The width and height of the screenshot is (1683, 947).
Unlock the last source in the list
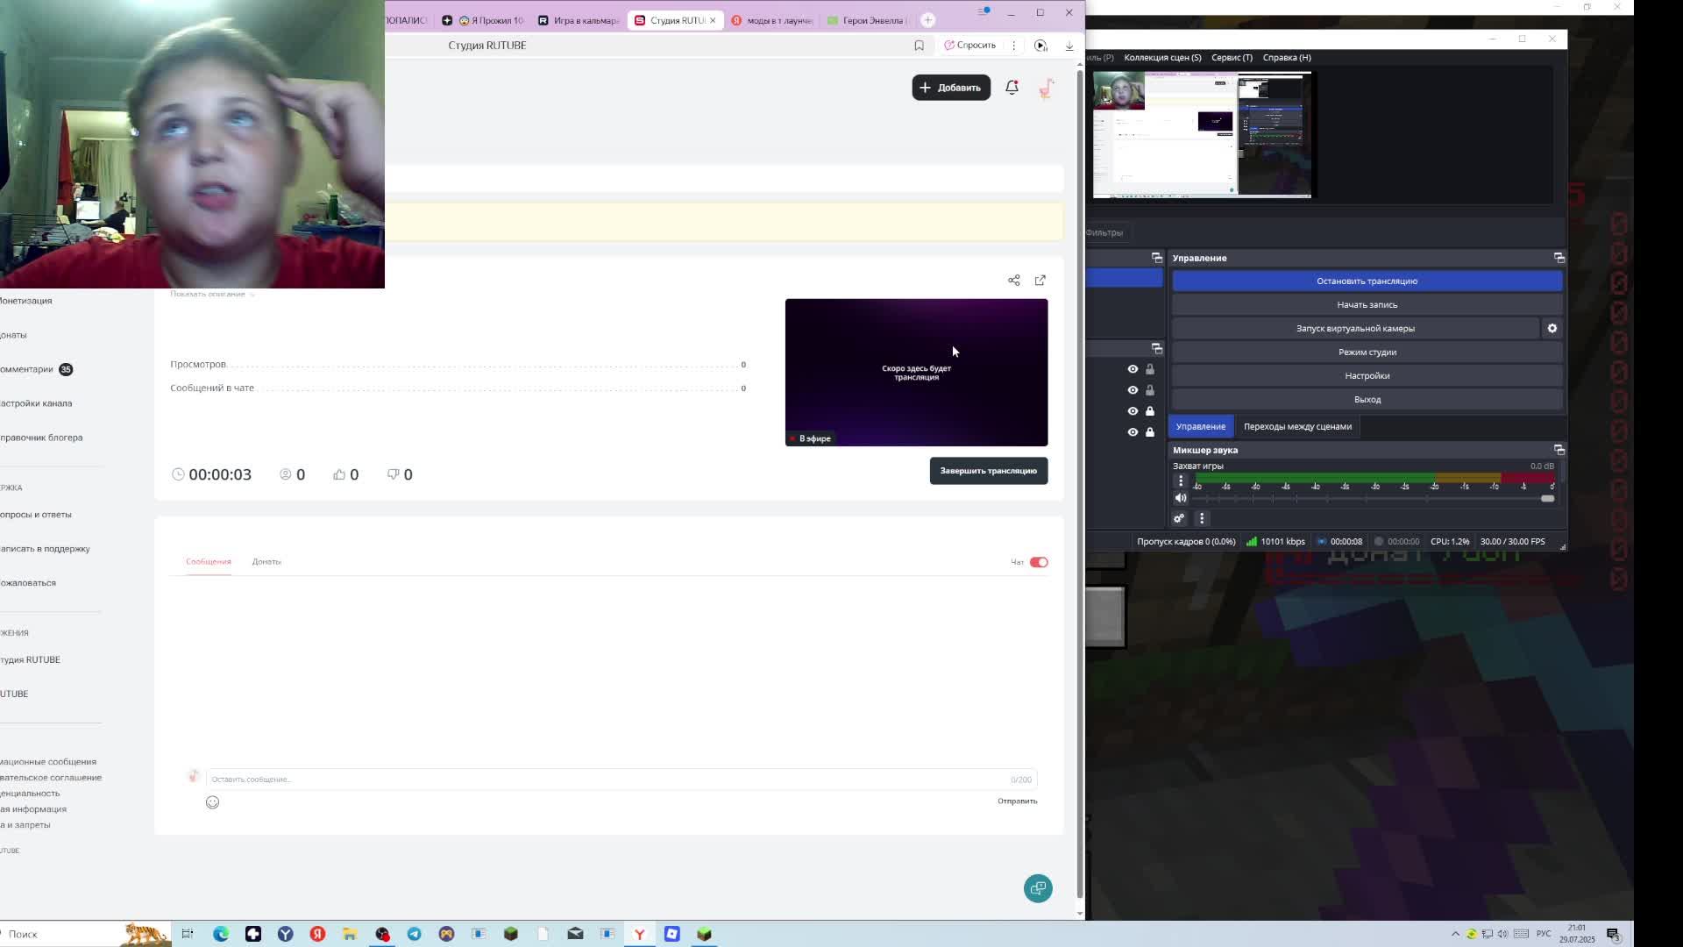click(x=1150, y=432)
